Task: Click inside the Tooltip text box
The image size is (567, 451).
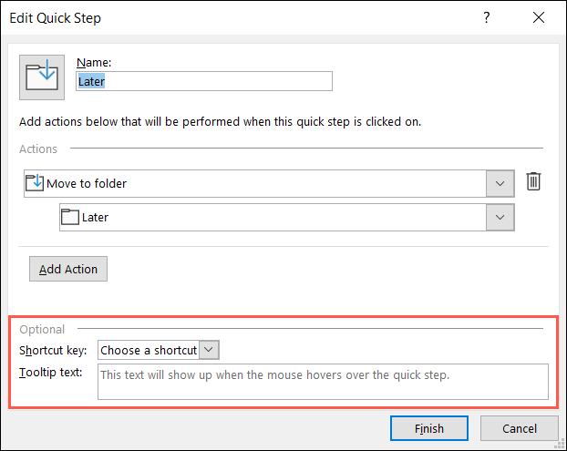Action: tap(322, 382)
